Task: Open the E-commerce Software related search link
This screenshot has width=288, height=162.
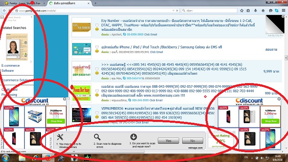Action: 11,68
